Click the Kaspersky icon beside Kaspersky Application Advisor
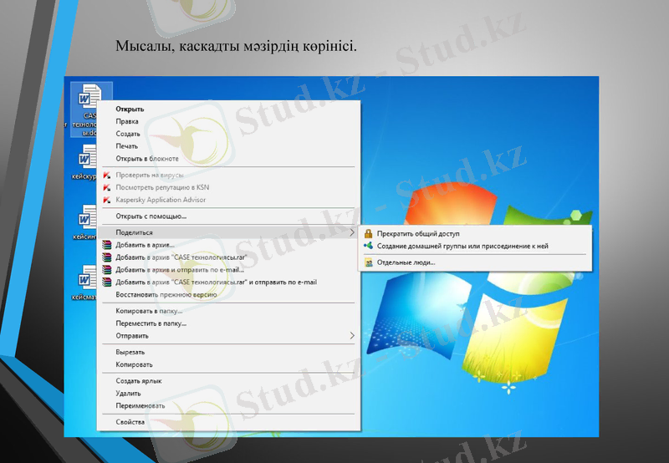This screenshot has height=463, width=669. pyautogui.click(x=107, y=200)
